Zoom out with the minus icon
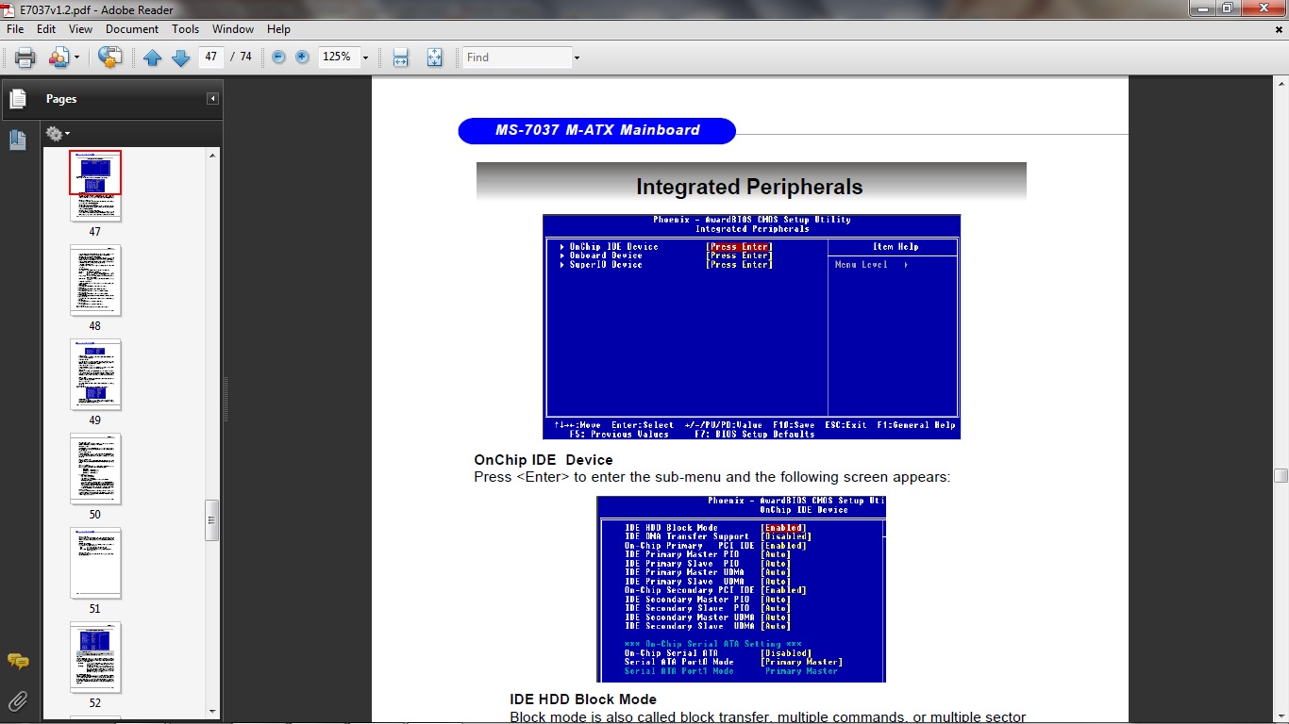 click(x=278, y=58)
